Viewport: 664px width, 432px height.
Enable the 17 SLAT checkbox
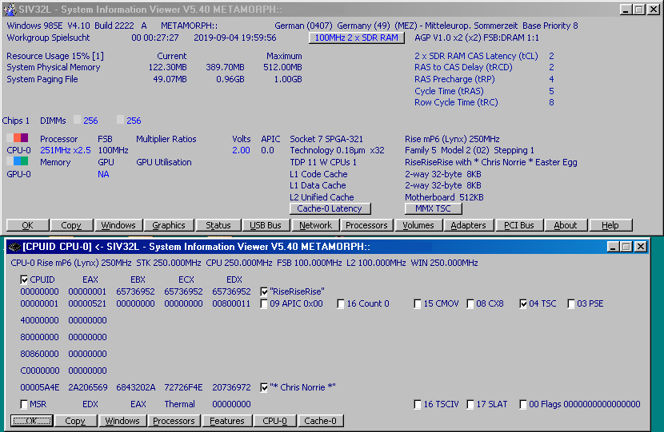470,405
